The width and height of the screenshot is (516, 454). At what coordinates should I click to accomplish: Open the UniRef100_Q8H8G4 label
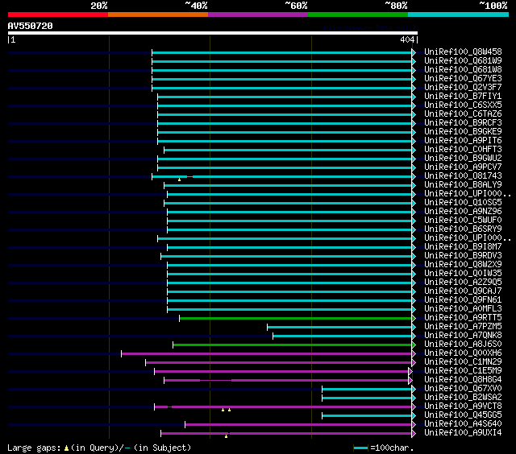point(463,380)
